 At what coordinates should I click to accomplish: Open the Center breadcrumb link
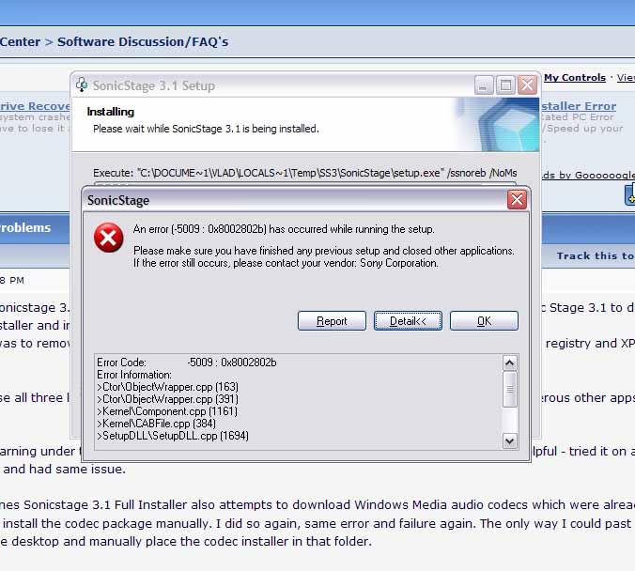click(x=20, y=41)
